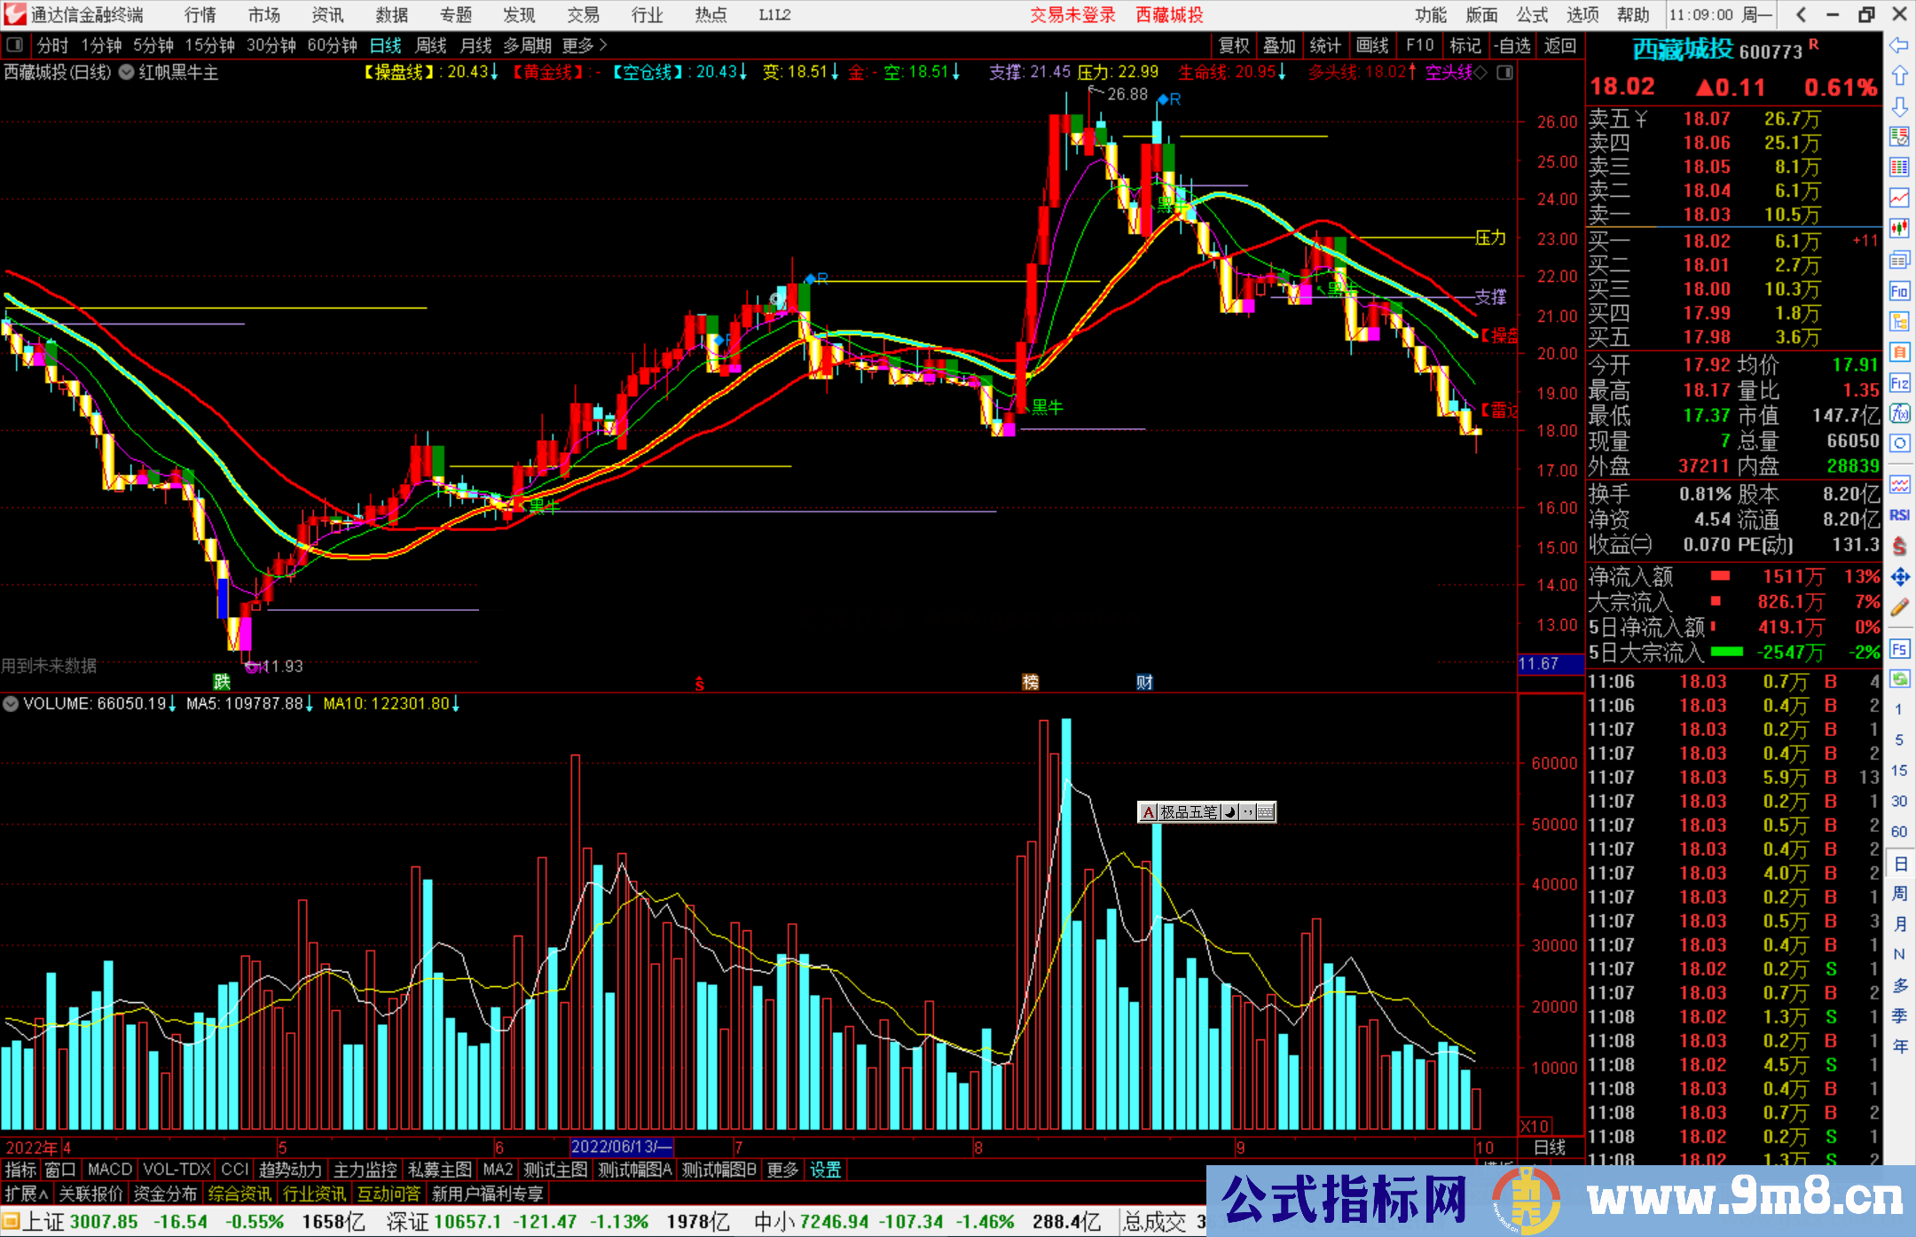Switch to the MACD indicator tab
This screenshot has height=1237, width=1916.
tap(109, 1170)
